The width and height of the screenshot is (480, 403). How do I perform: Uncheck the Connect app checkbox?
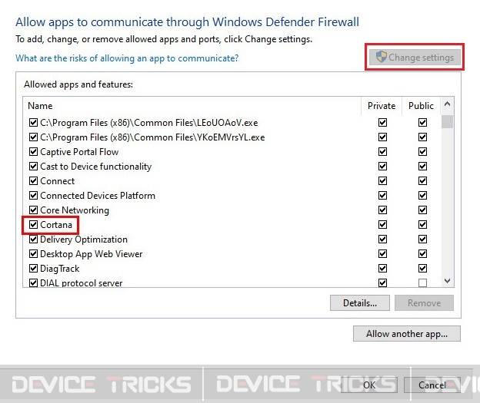[x=33, y=181]
